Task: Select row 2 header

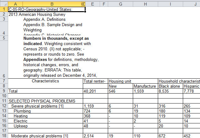Action: click(x=4, y=14)
